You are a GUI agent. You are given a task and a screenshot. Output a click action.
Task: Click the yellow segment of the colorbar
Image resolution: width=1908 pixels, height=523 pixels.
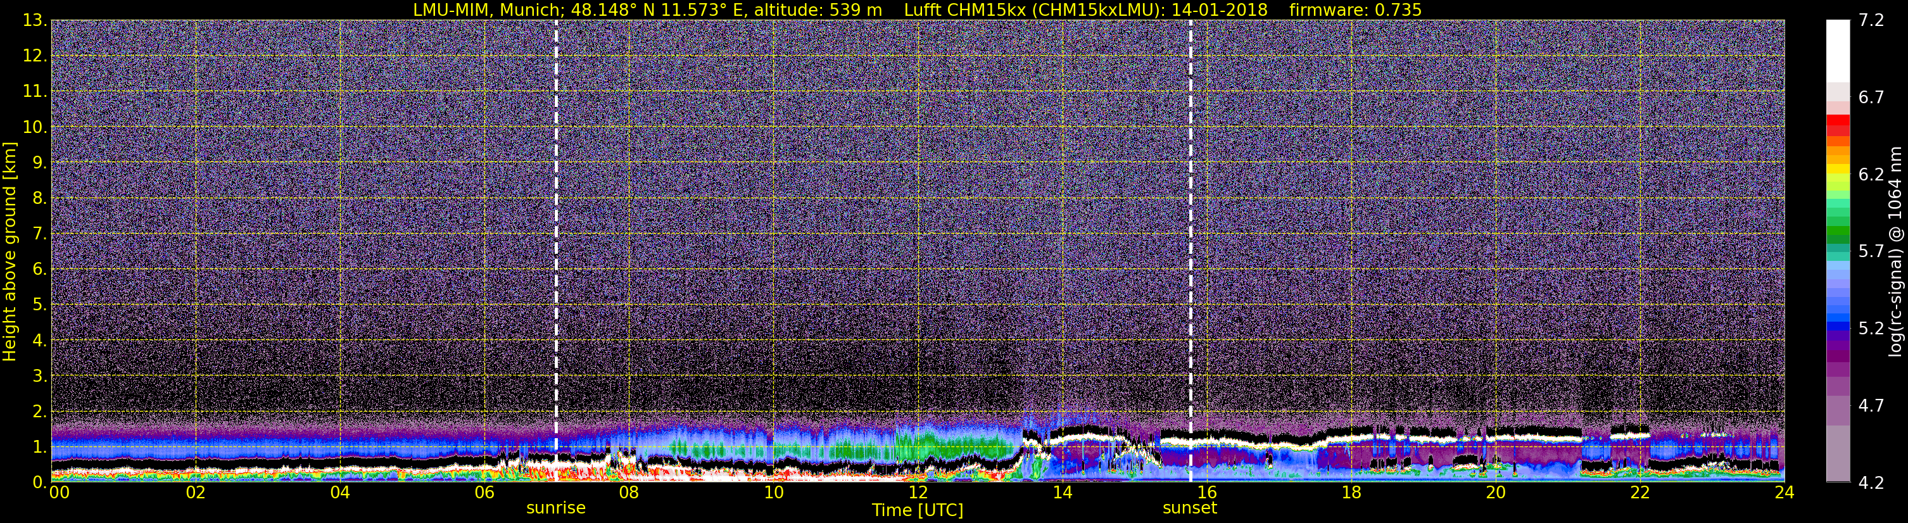click(x=1838, y=170)
